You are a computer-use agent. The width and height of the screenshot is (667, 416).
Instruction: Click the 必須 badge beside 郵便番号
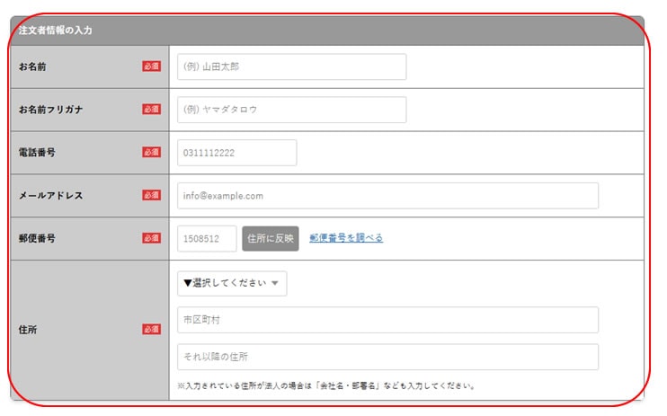point(151,239)
